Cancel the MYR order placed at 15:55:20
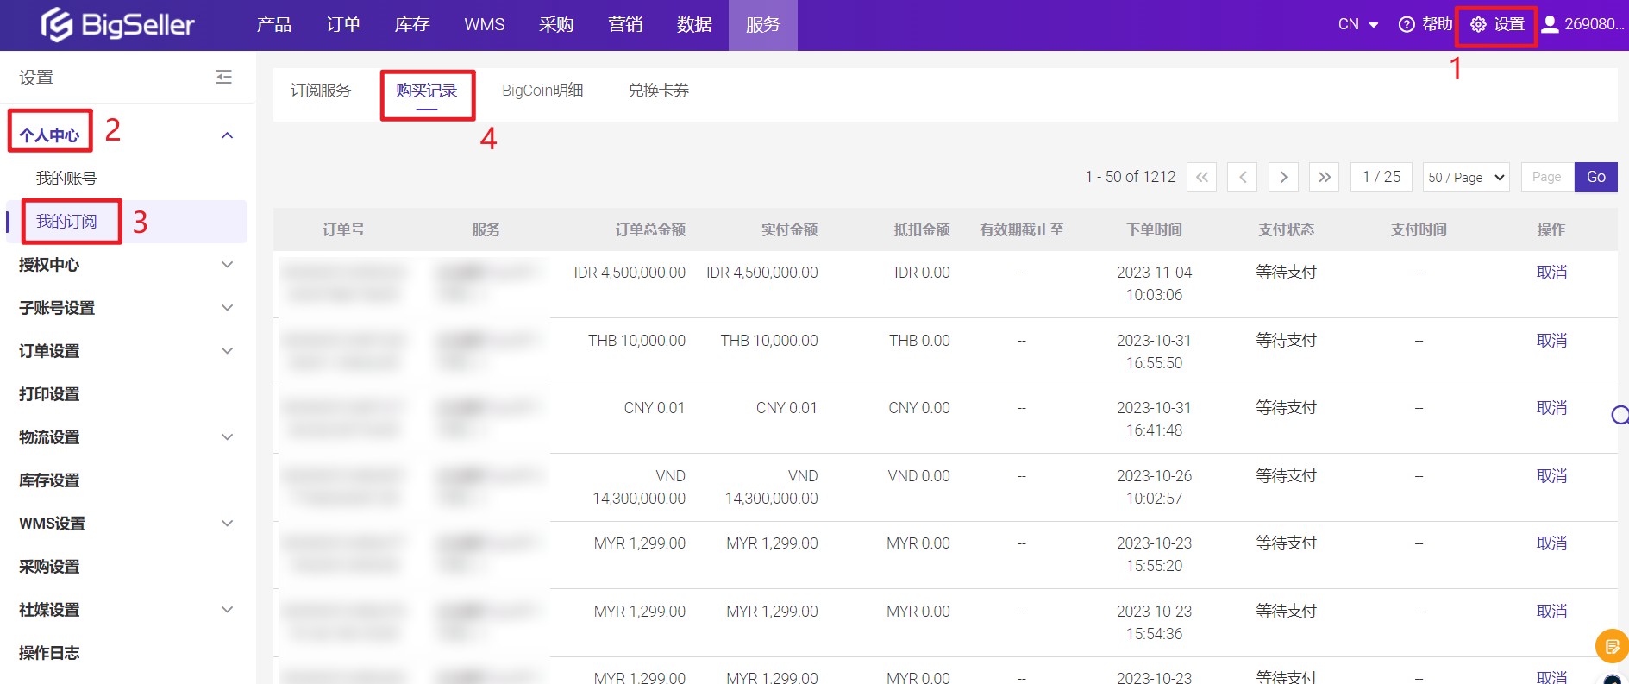The image size is (1629, 684). point(1551,543)
